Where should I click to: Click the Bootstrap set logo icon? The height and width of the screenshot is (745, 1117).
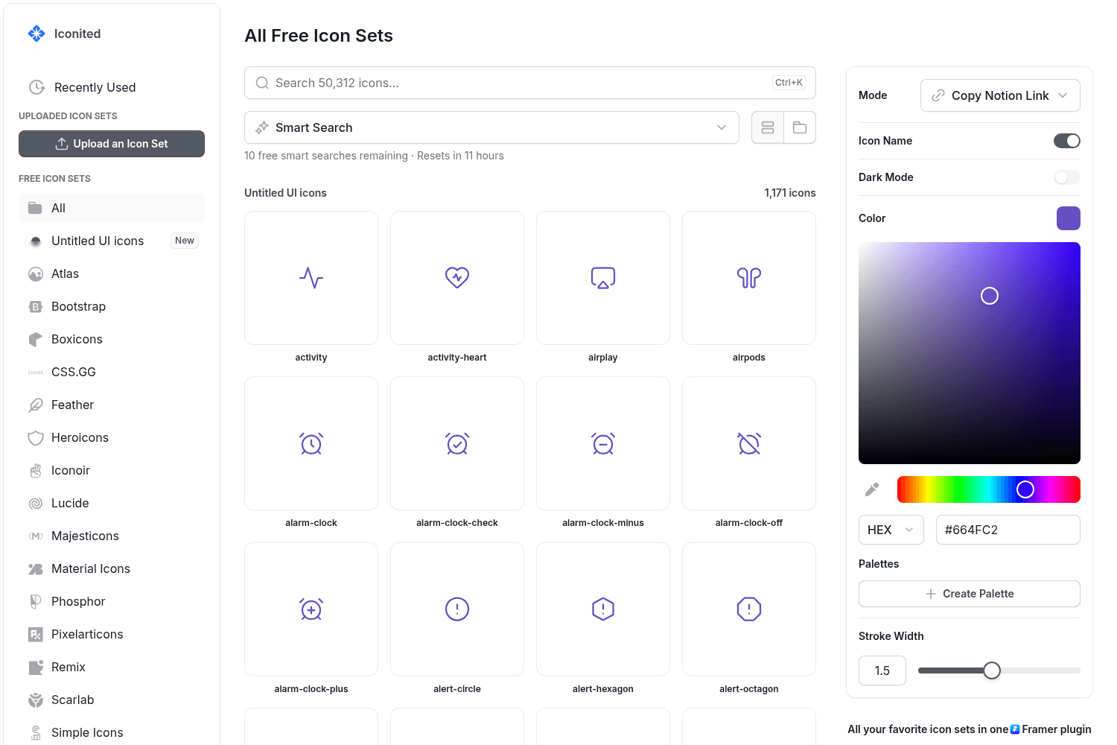36,306
